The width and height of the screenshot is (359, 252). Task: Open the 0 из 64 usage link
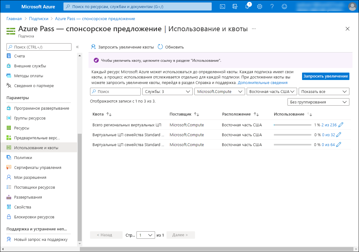pyautogui.click(x=328, y=145)
